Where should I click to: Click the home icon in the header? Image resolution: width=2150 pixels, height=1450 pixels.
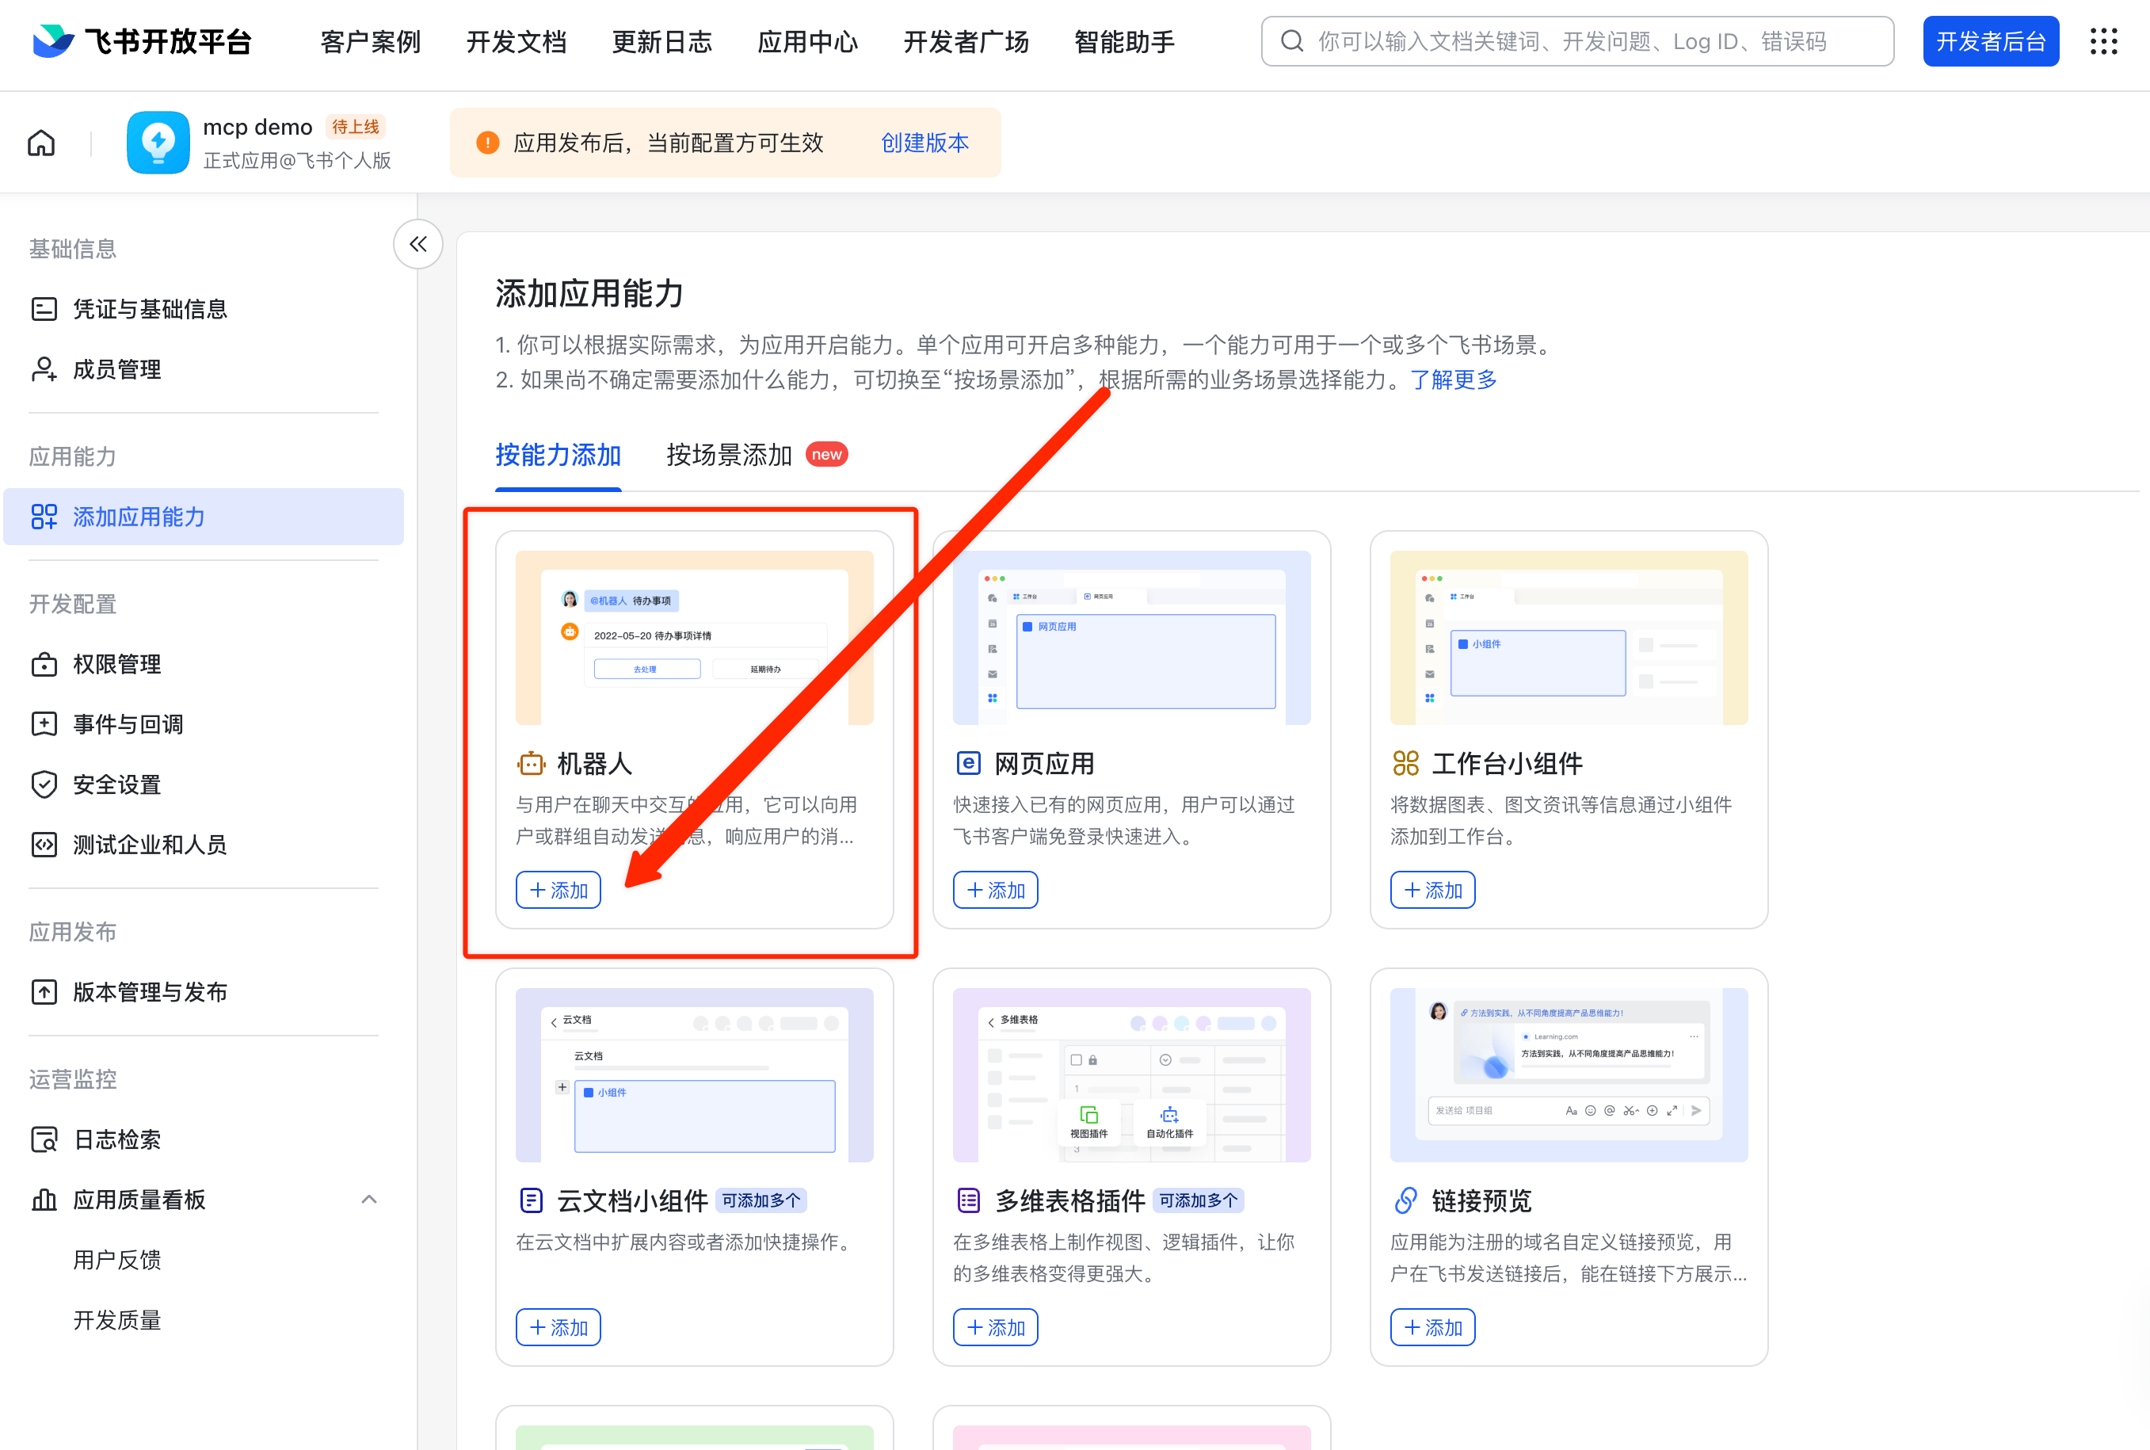click(x=42, y=143)
